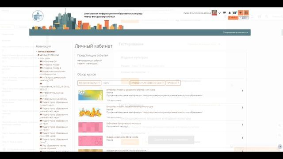Click pink thumbnail of 'Библиотека Юридического института'

[90, 127]
